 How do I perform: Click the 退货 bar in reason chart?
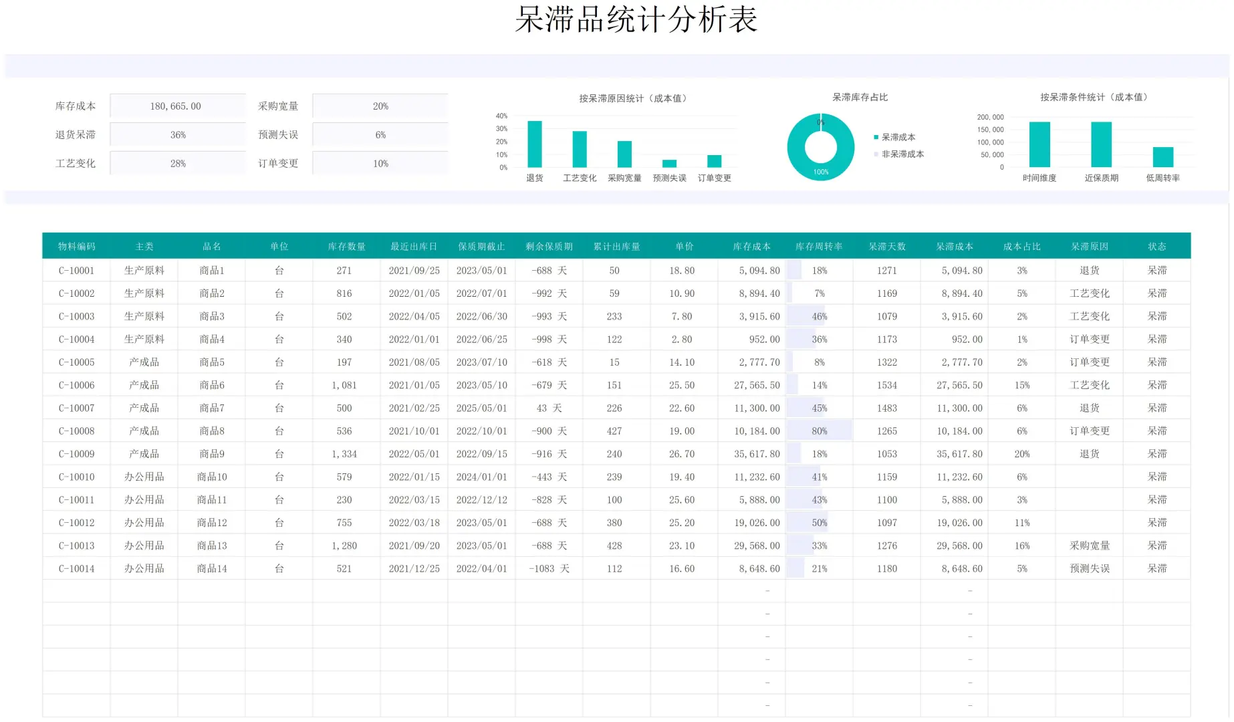[x=534, y=144]
